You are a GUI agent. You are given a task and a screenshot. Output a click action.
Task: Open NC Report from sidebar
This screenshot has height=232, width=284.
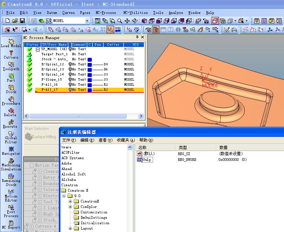11,225
